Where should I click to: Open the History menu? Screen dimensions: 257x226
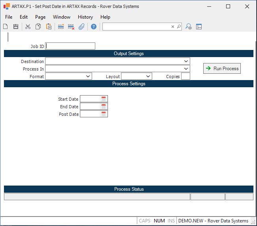(85, 17)
